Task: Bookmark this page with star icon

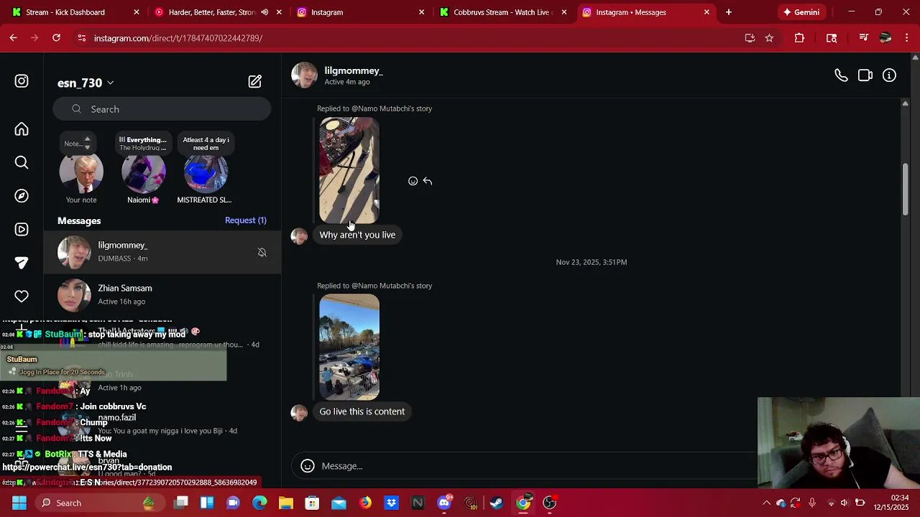Action: click(769, 38)
